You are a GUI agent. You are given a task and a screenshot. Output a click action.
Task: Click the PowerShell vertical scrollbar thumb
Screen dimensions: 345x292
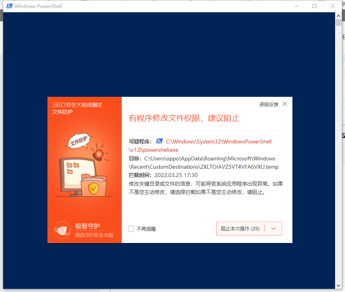tap(338, 23)
